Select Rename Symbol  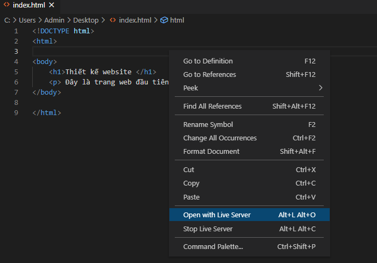250,125
